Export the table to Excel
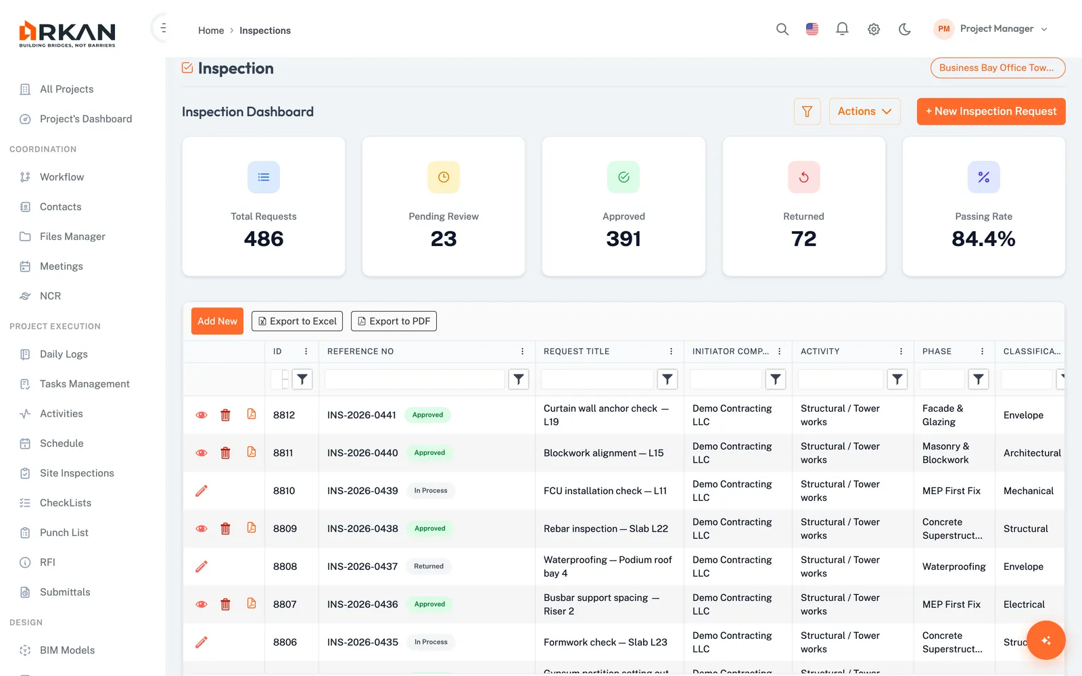 tap(298, 321)
